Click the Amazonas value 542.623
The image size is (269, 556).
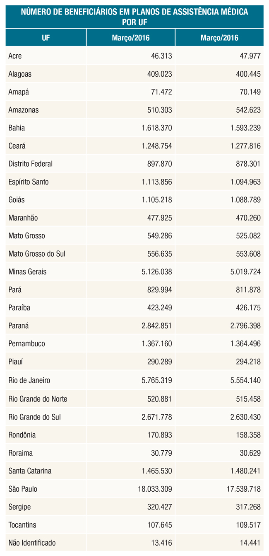point(247,110)
